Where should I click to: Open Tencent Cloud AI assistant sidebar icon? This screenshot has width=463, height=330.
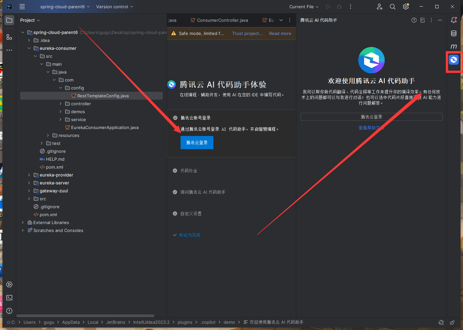454,60
